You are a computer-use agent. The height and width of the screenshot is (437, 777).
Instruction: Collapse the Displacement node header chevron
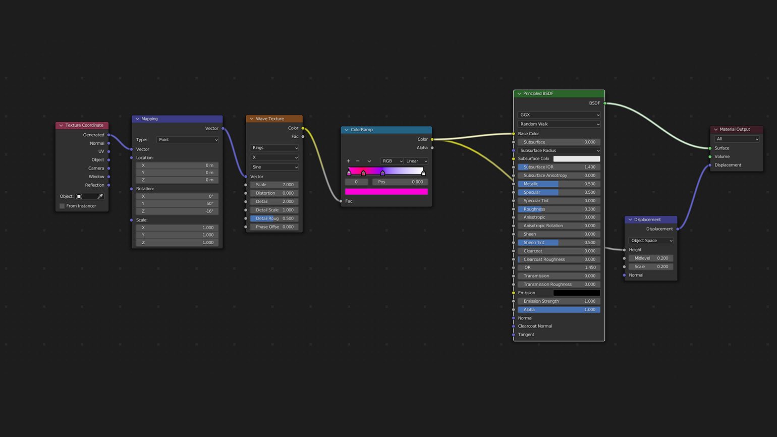(630, 220)
